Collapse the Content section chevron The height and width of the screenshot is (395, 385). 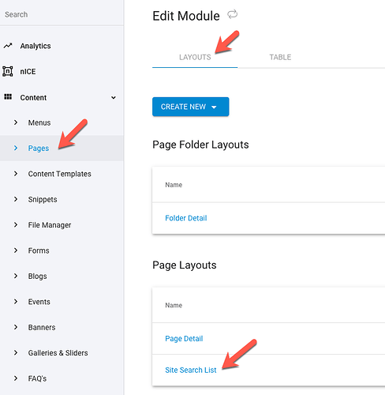[114, 98]
